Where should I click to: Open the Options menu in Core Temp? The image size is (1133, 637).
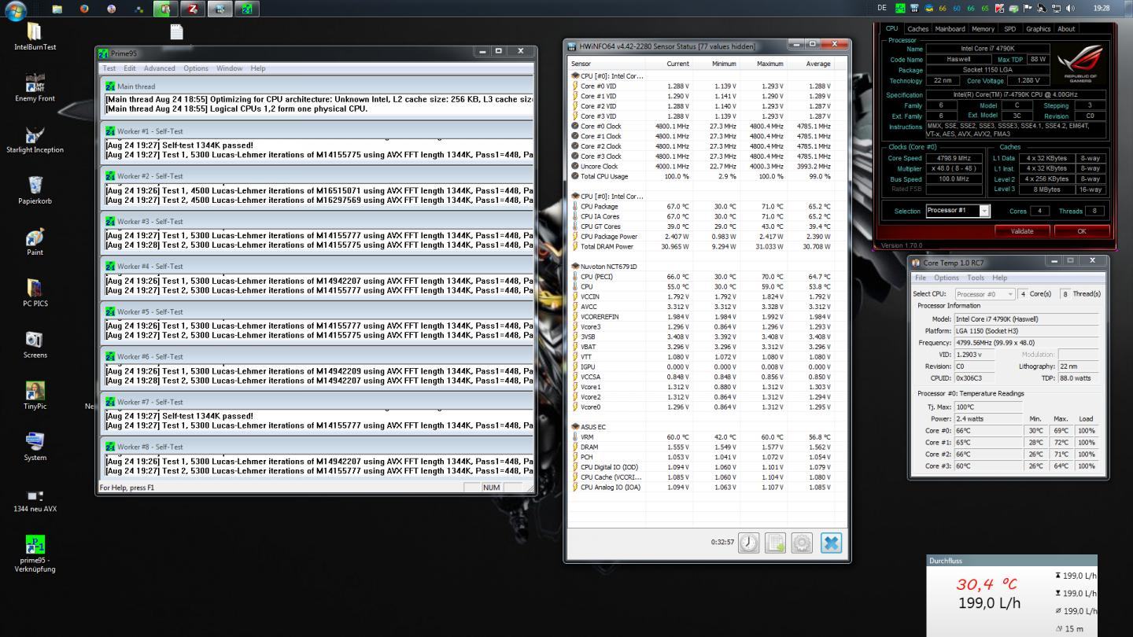pyautogui.click(x=946, y=278)
